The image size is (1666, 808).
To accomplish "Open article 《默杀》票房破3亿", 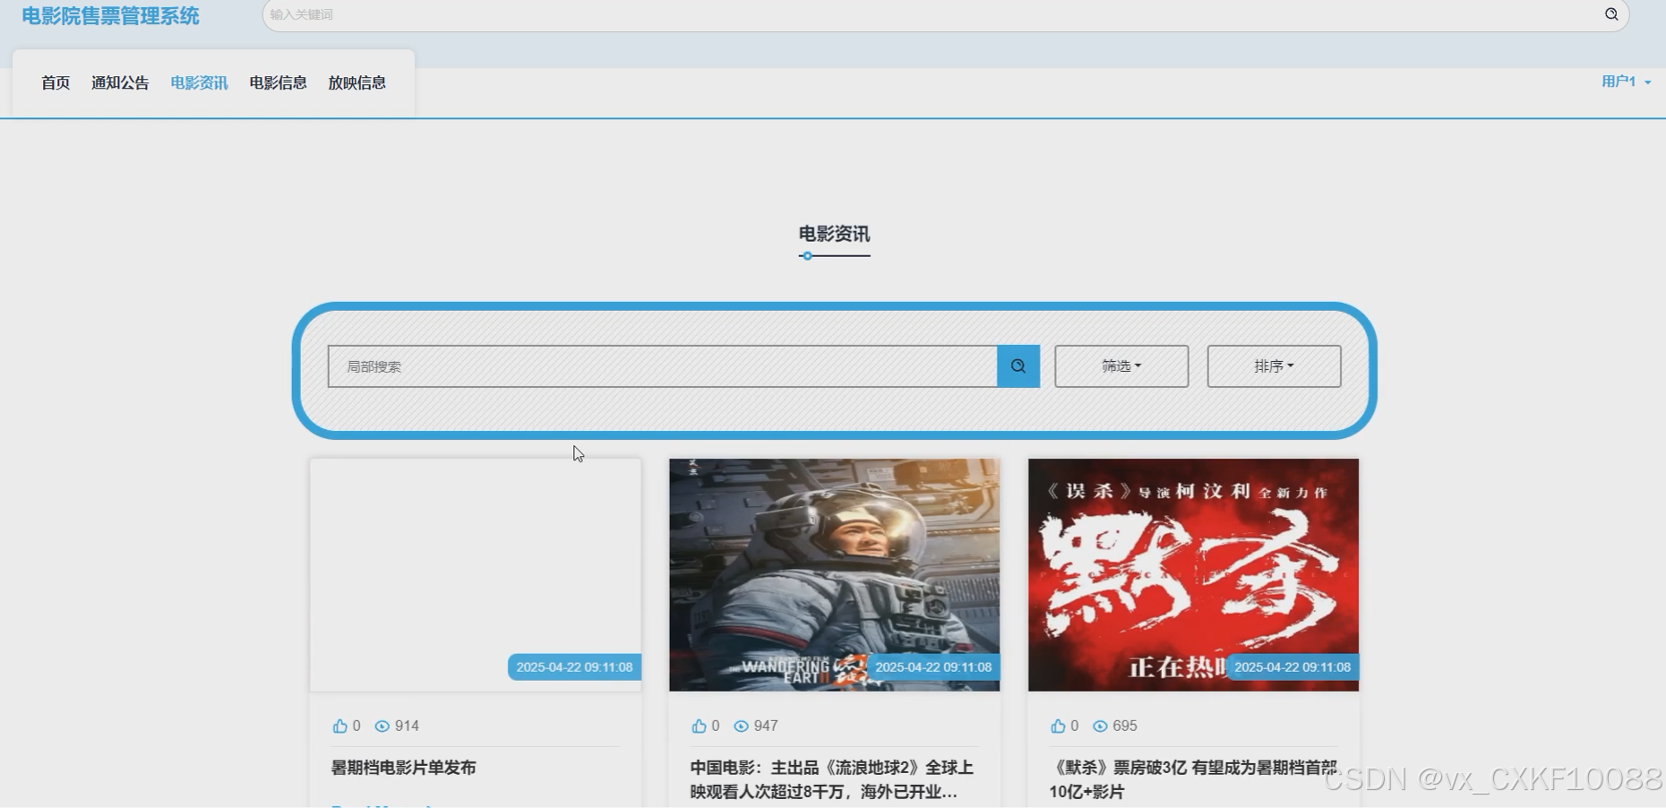I will point(1193,779).
